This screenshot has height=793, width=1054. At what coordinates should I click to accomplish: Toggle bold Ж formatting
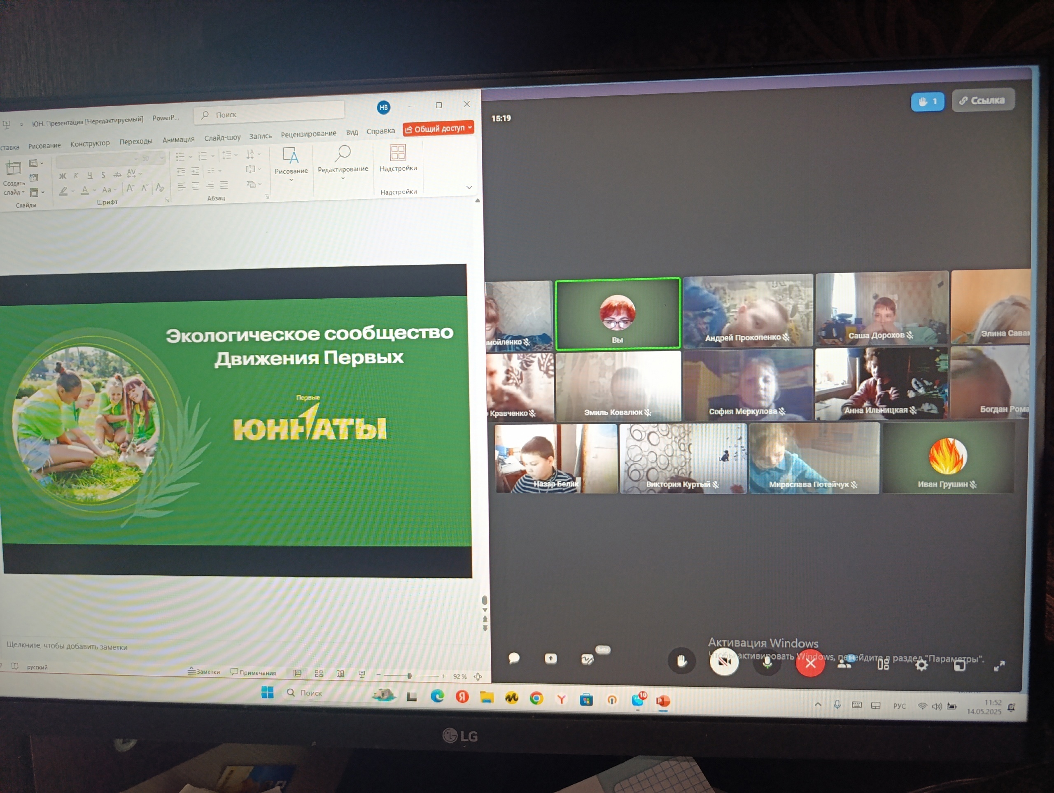63,176
